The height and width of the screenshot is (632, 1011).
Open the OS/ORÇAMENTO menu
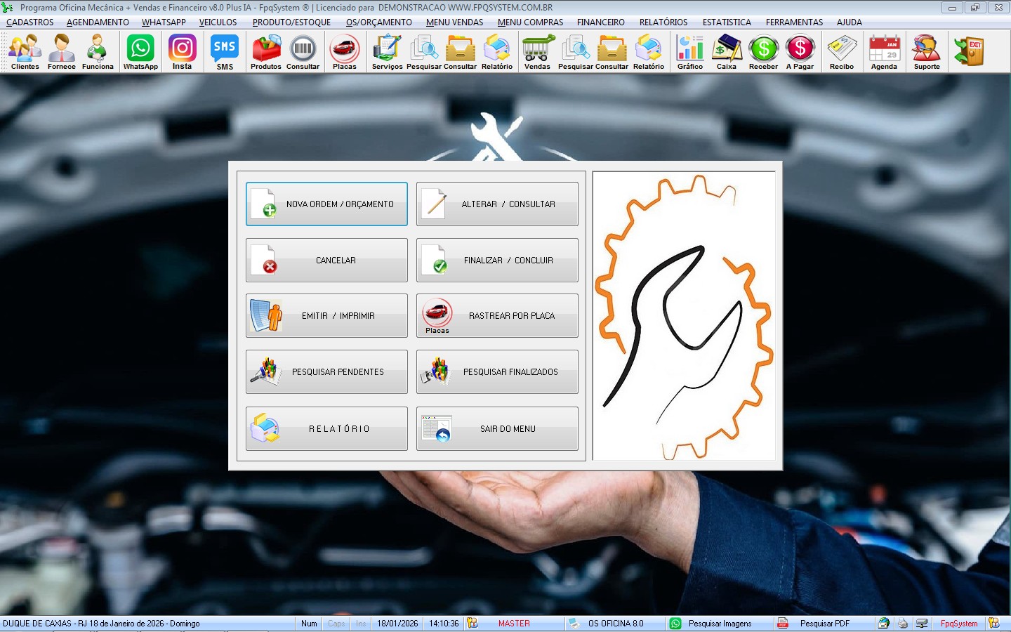(x=378, y=22)
